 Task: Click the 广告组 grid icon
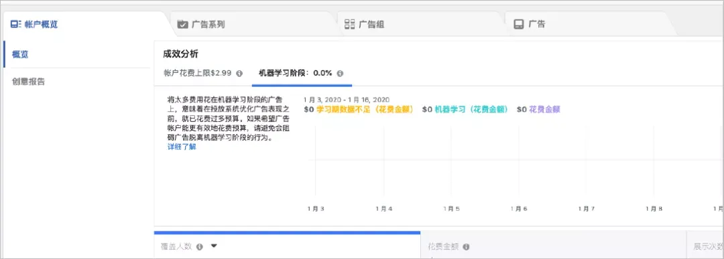(x=349, y=24)
